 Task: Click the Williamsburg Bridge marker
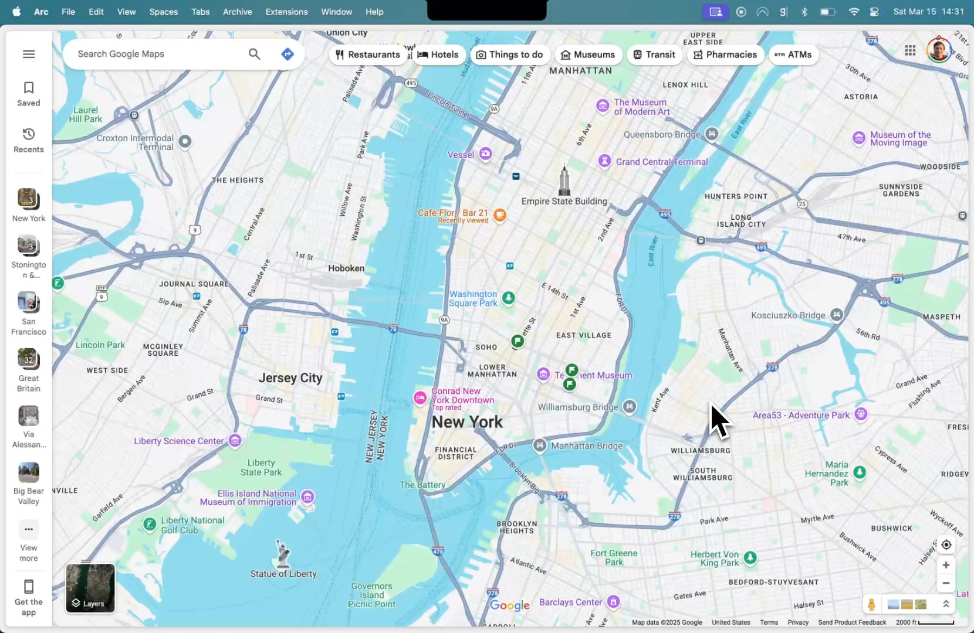coord(630,406)
